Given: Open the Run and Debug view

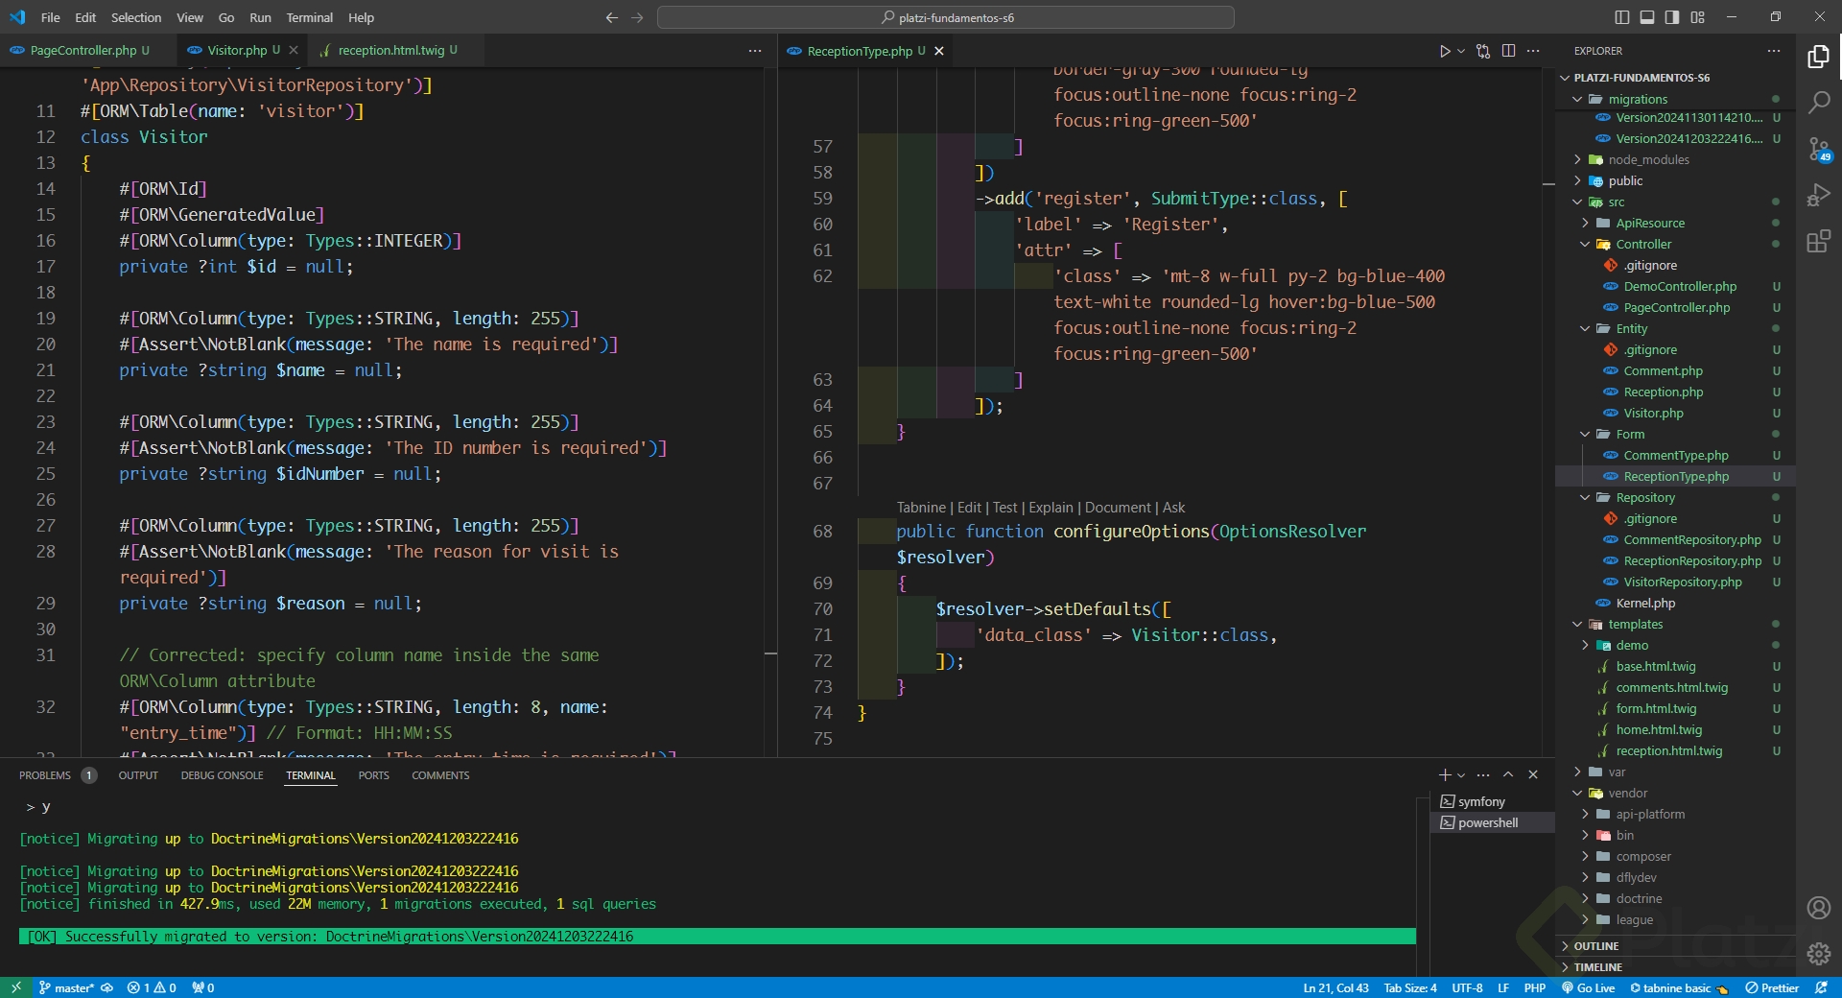Looking at the screenshot, I should [x=1818, y=195].
